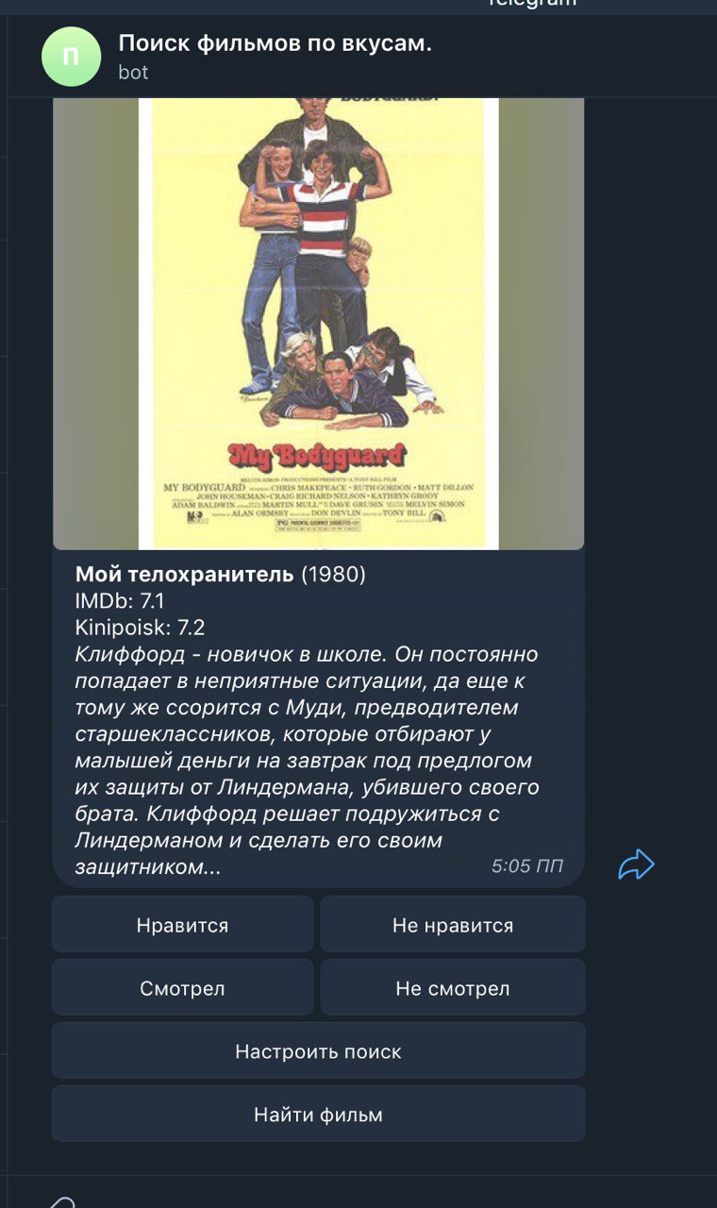This screenshot has height=1208, width=717.
Task: Click the red 'My Bodyguard' poster logo
Action: pyautogui.click(x=317, y=456)
